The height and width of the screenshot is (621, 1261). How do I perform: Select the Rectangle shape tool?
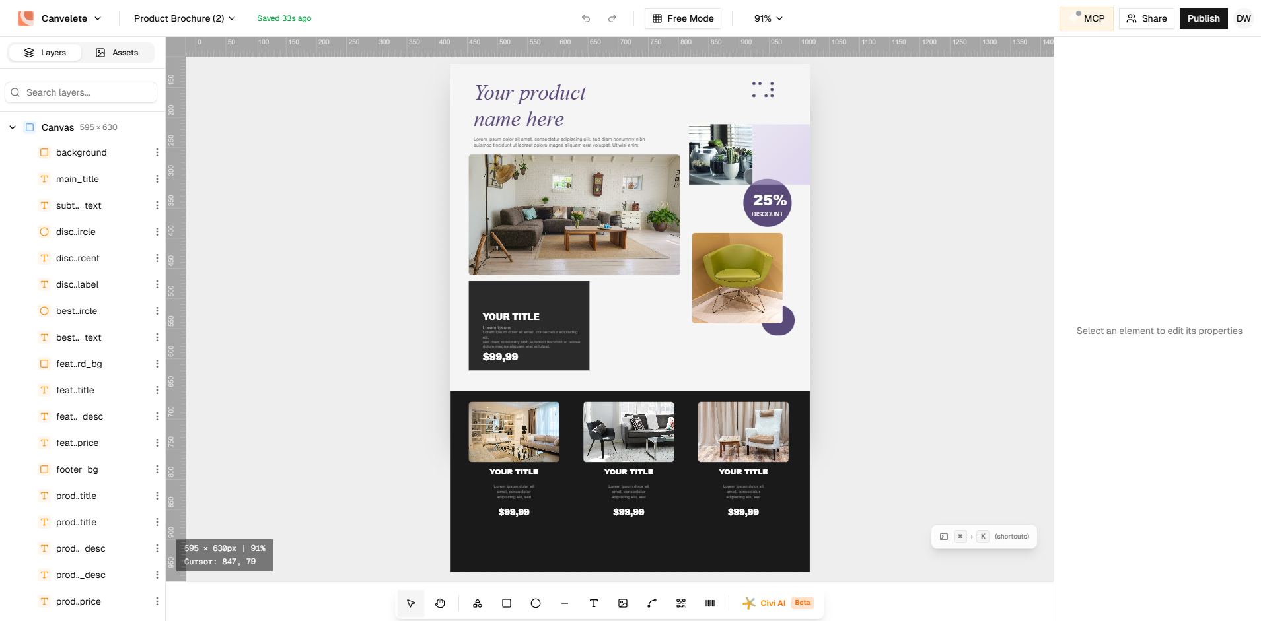click(x=506, y=603)
